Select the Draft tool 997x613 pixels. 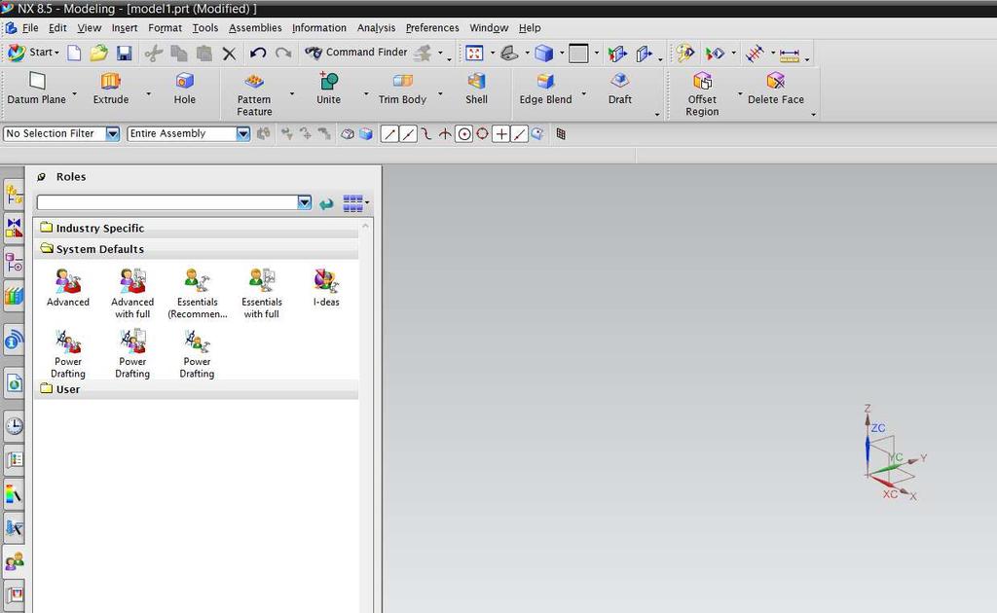[x=620, y=88]
